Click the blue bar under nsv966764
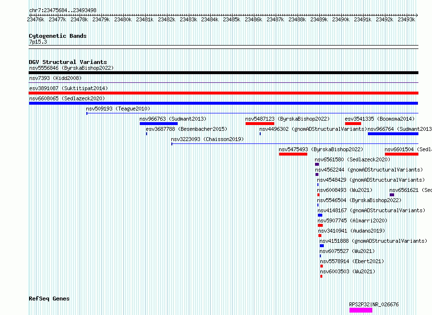 click(393, 134)
